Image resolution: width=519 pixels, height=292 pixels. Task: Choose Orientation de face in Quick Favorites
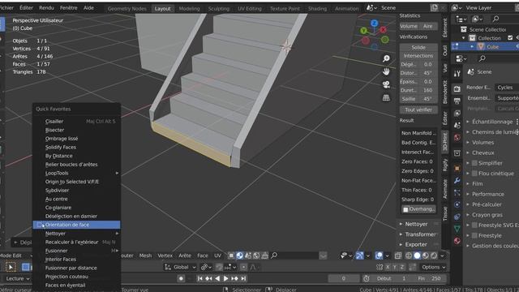(76, 225)
